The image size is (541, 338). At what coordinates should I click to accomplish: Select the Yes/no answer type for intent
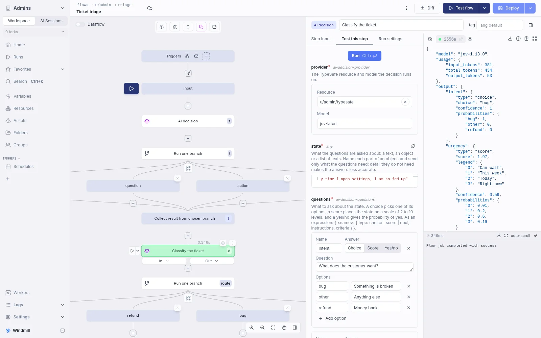click(x=391, y=248)
